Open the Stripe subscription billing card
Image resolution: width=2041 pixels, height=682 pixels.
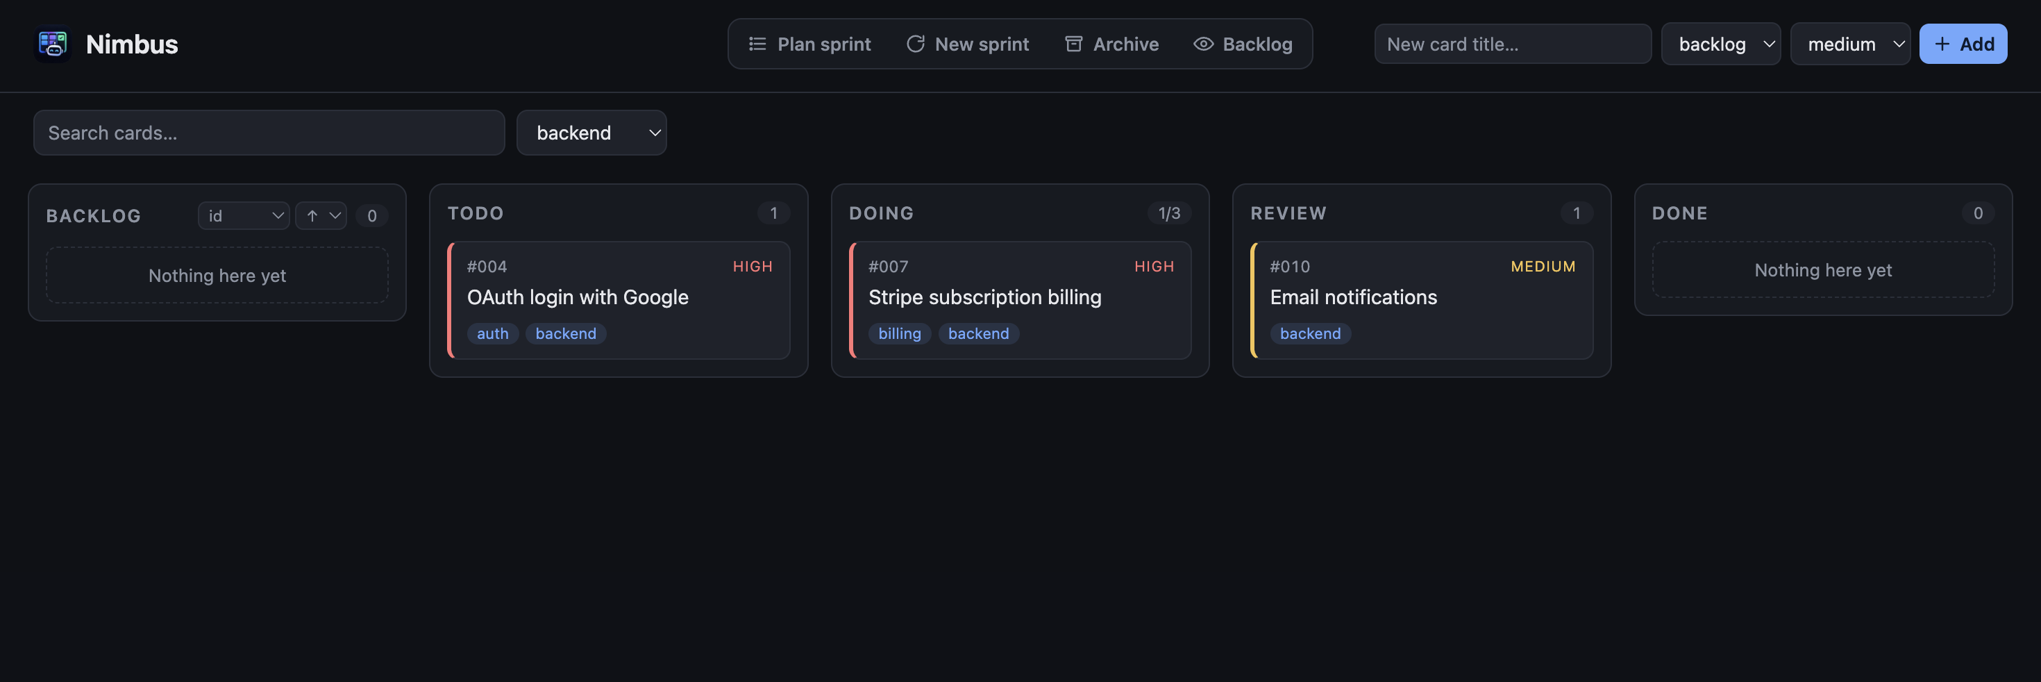[1020, 300]
